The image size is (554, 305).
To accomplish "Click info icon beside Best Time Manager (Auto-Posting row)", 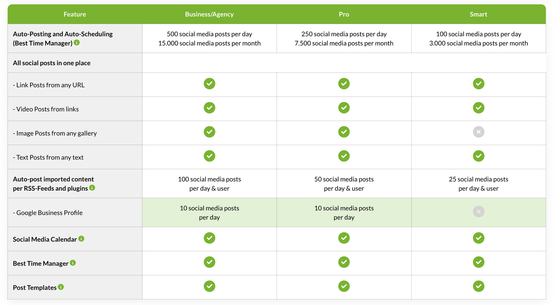I will [x=77, y=42].
